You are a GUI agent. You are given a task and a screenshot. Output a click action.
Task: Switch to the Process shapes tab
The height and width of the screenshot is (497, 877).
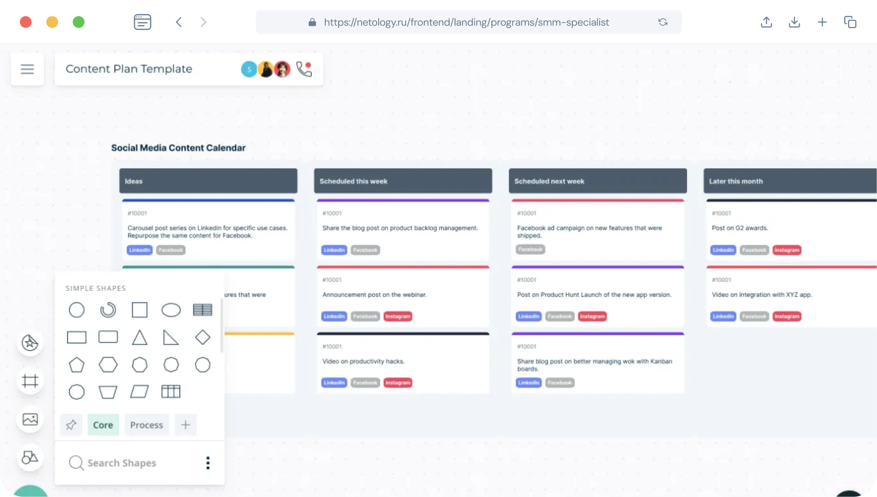[x=146, y=425]
